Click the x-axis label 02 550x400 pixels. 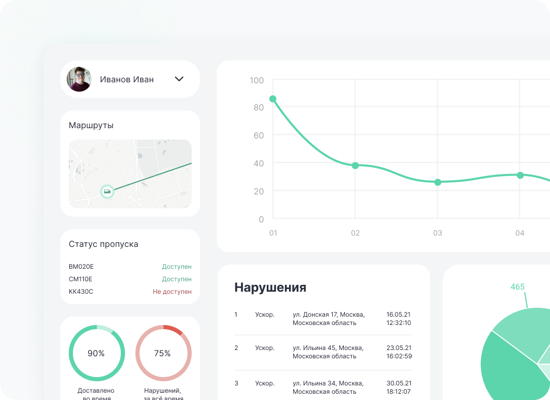355,233
